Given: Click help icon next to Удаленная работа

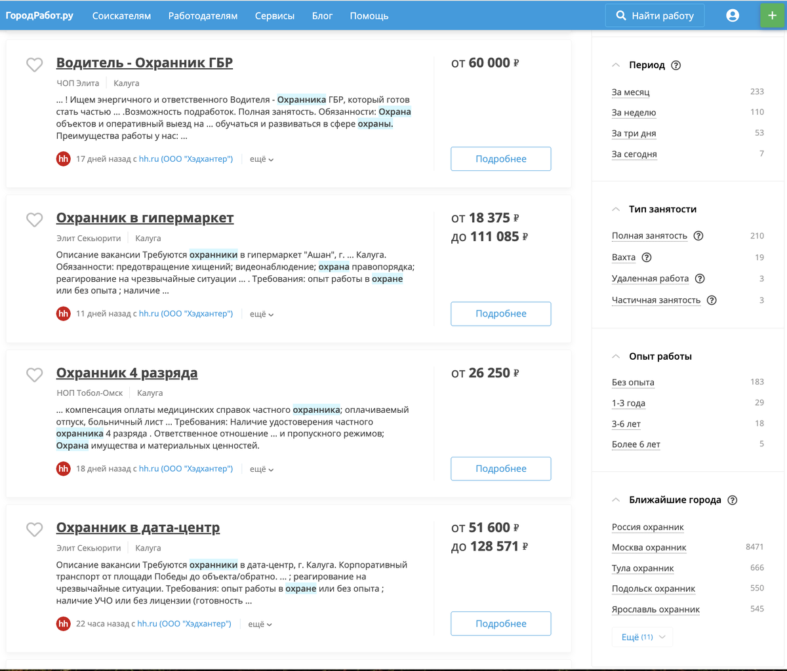Looking at the screenshot, I should tap(700, 278).
